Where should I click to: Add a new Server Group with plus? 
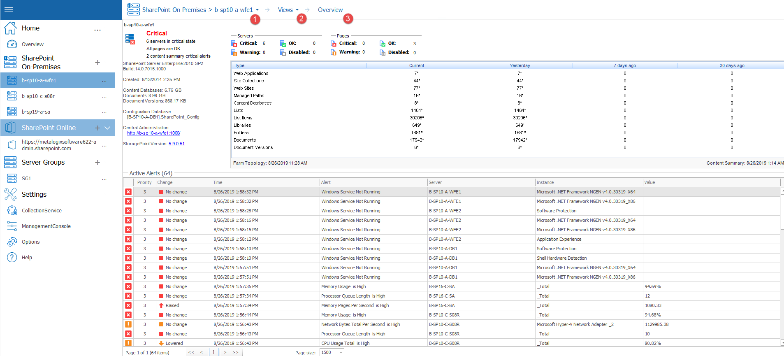coord(97,163)
